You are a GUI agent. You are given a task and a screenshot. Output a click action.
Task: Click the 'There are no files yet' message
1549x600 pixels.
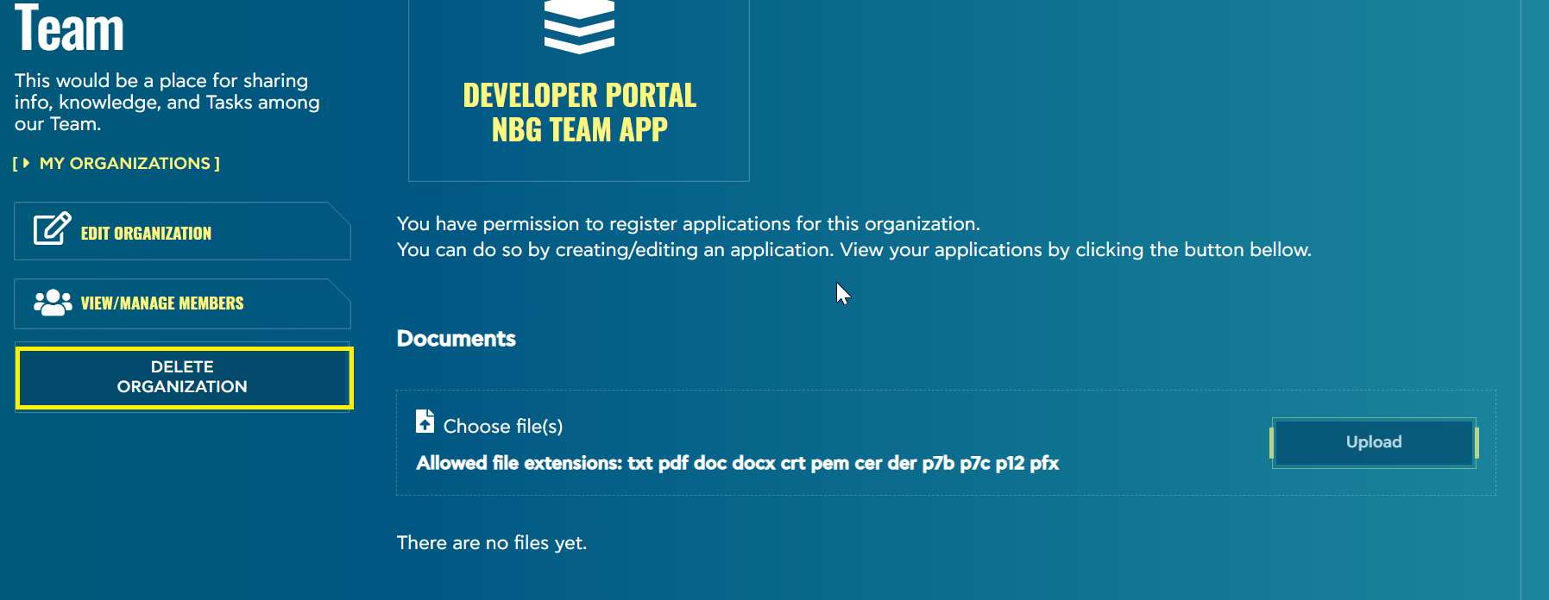point(491,543)
